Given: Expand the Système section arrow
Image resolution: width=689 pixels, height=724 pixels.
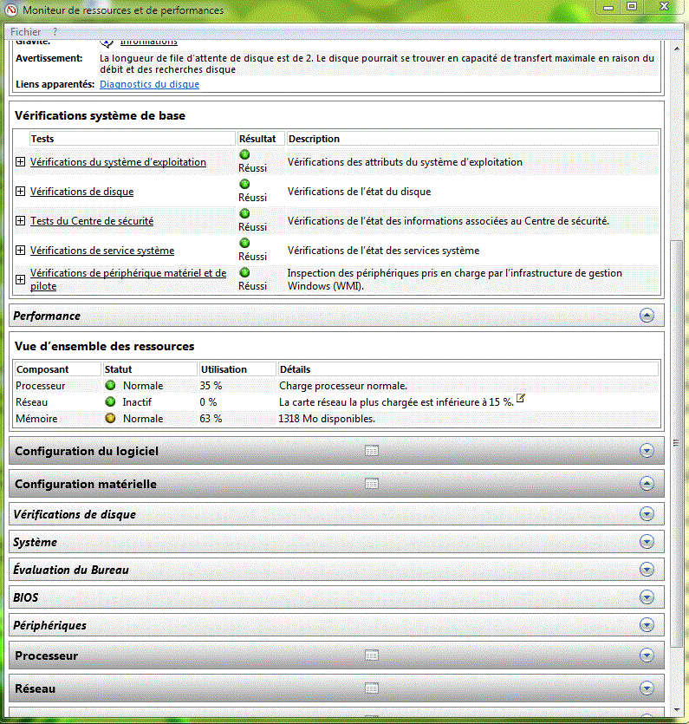Looking at the screenshot, I should [647, 542].
